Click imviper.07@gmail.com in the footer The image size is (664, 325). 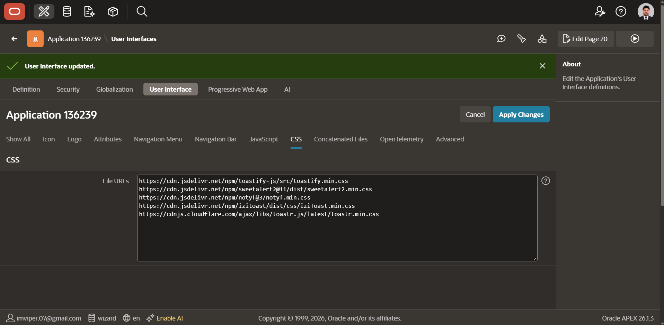(49, 318)
